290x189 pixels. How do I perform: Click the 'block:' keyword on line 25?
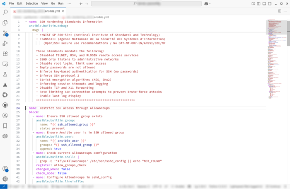pos(34,112)
